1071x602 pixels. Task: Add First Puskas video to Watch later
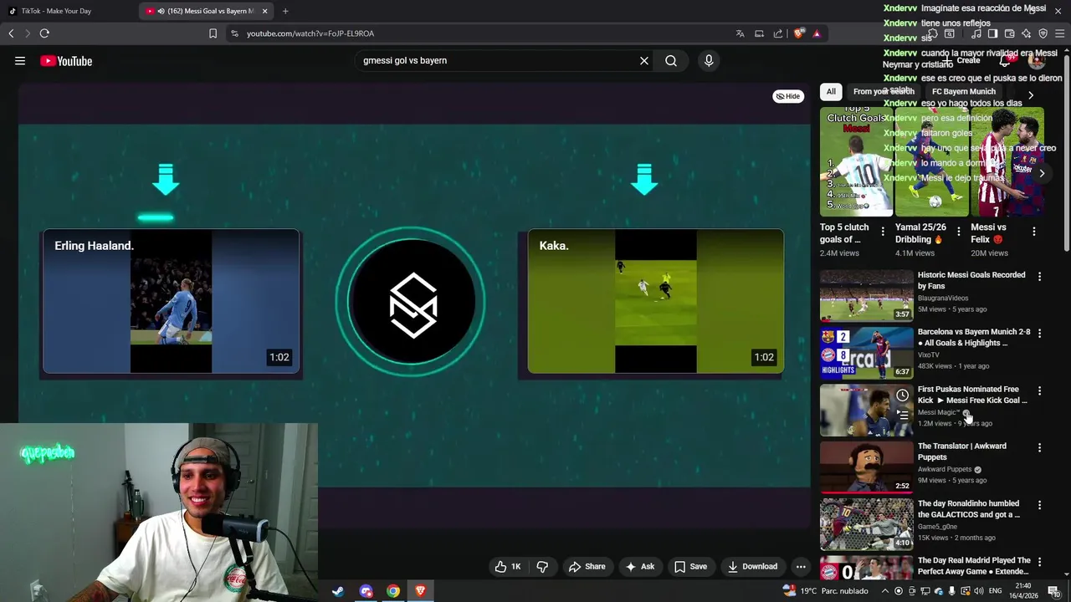coord(902,395)
